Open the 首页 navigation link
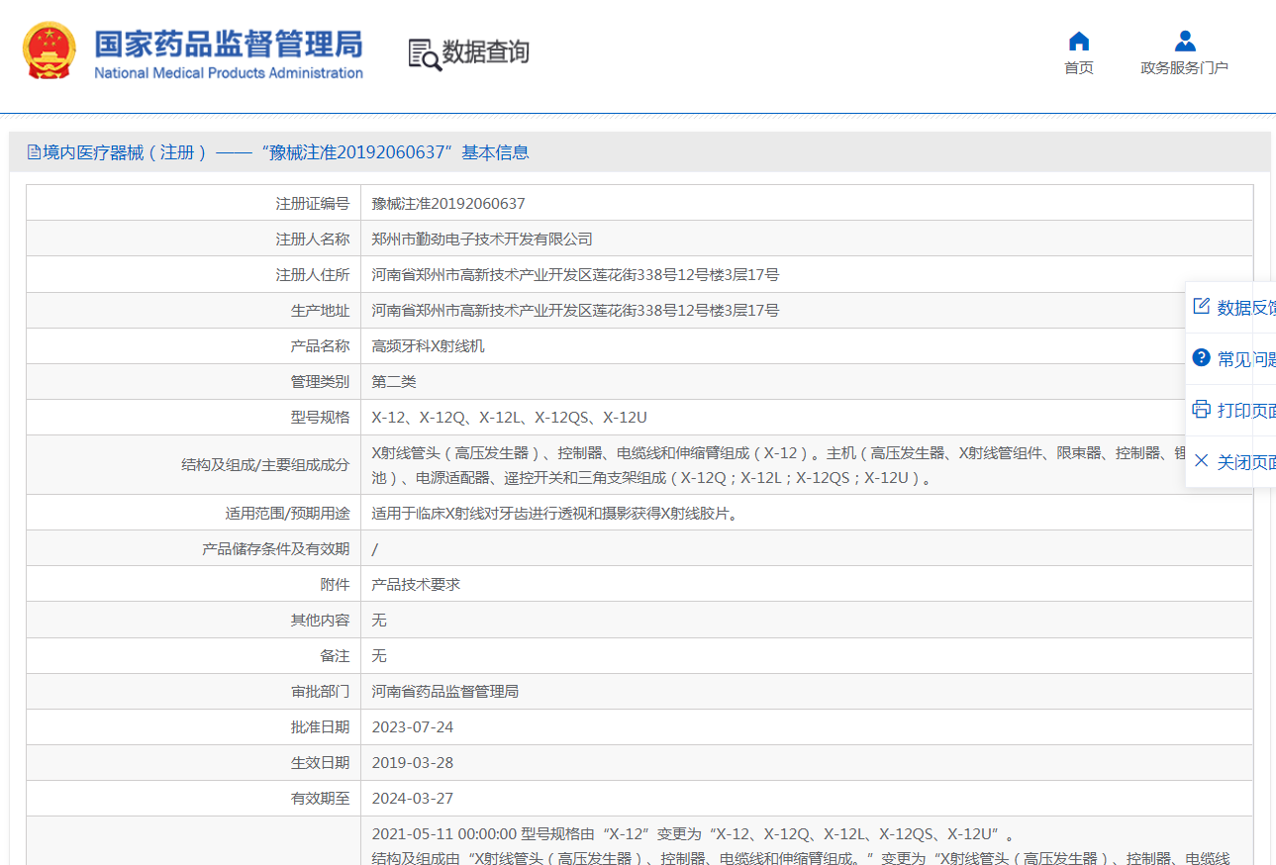This screenshot has width=1276, height=865. (1079, 67)
